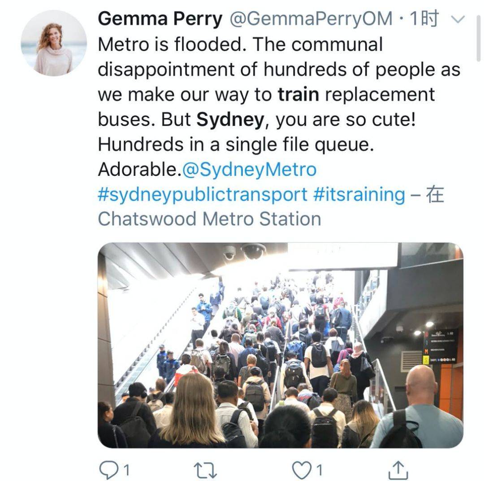
Task: Open the @SydneyMetro mention link
Action: (250, 169)
